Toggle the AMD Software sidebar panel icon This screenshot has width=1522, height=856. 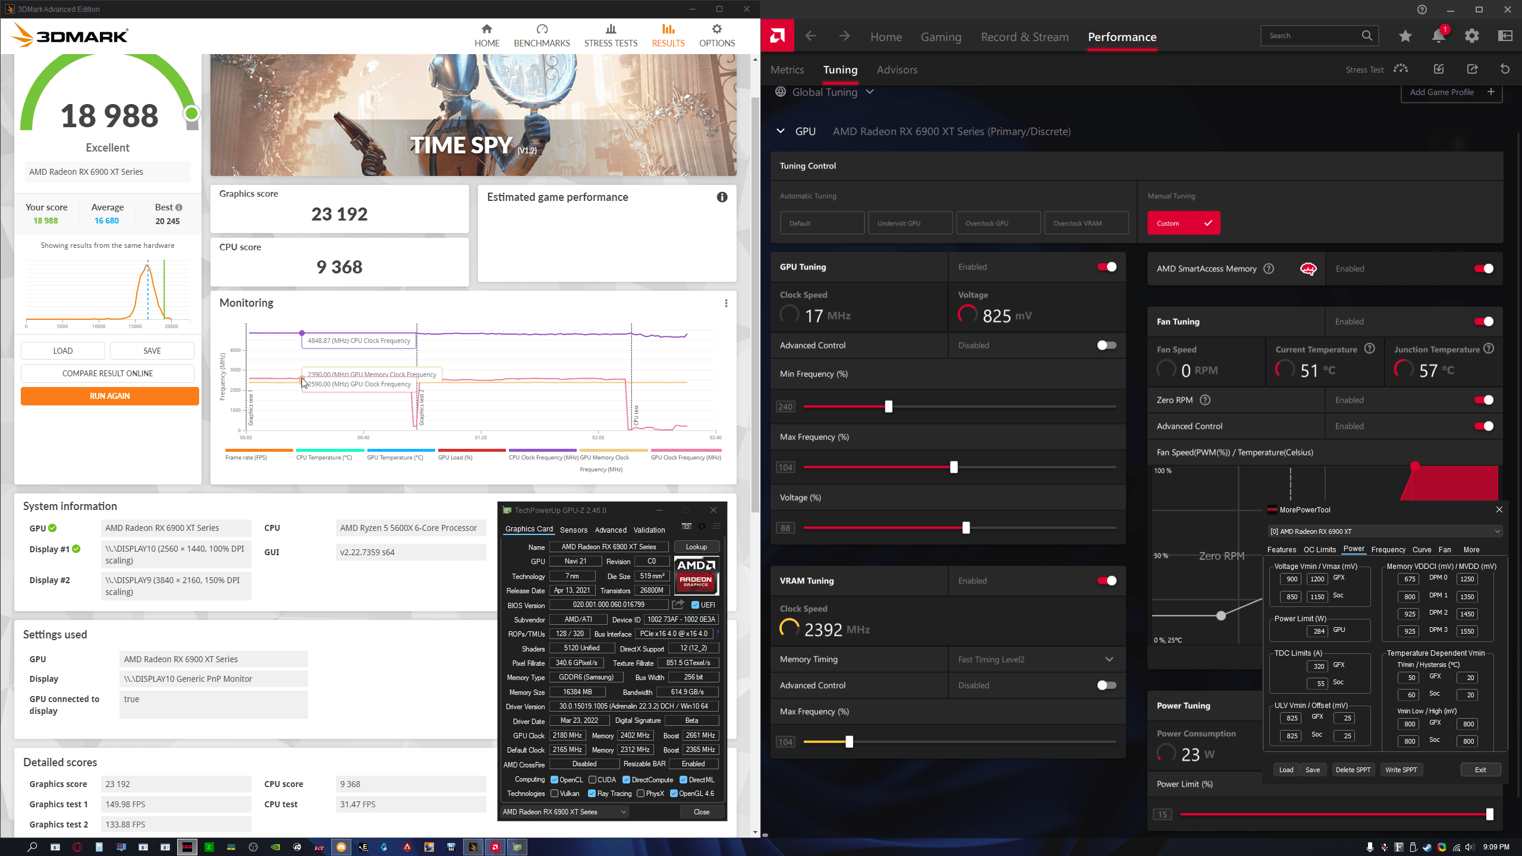point(1505,36)
